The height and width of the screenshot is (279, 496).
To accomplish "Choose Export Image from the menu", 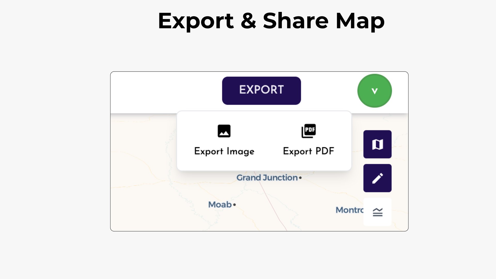I will (x=224, y=151).
